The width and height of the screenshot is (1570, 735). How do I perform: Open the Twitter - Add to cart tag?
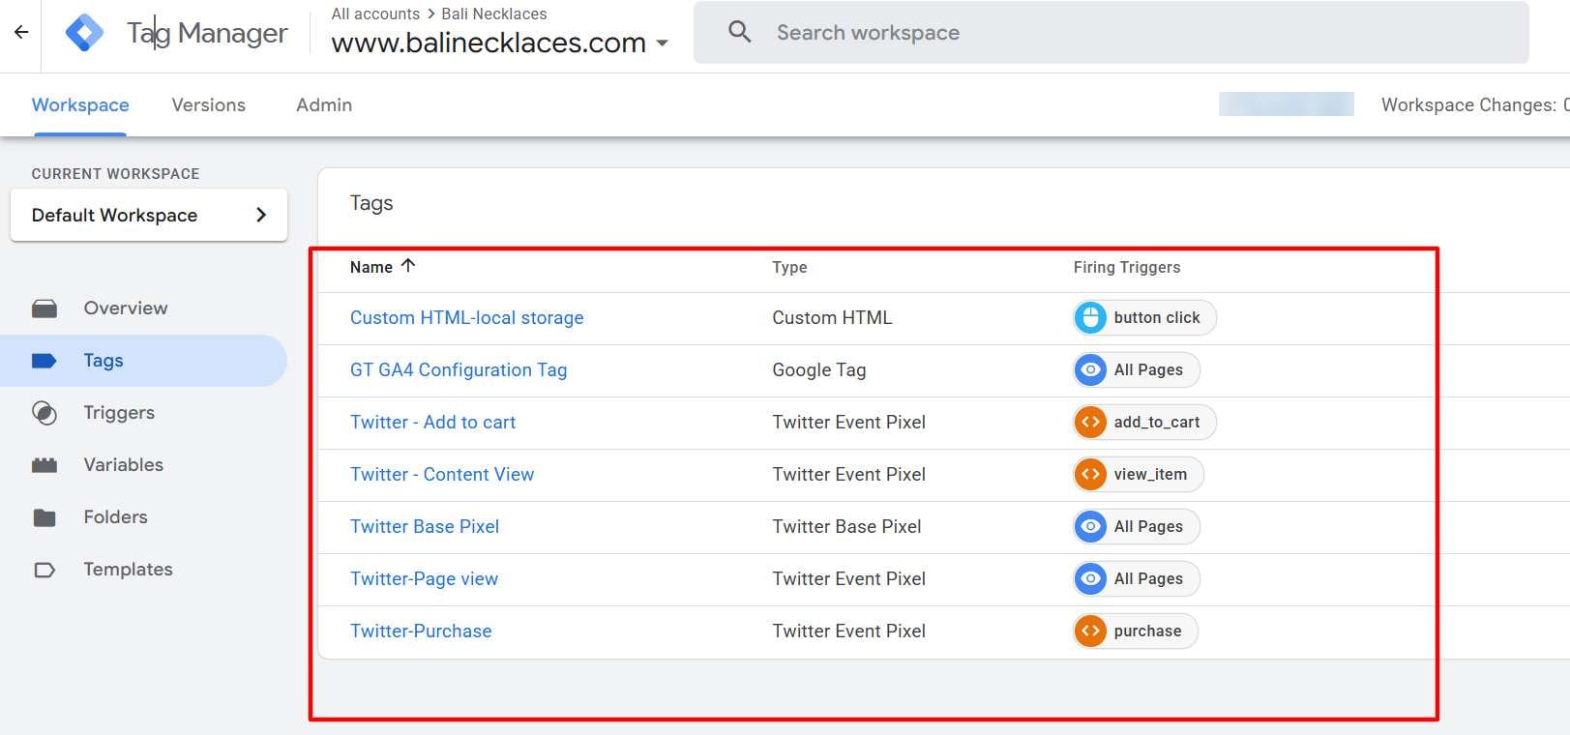(x=432, y=422)
